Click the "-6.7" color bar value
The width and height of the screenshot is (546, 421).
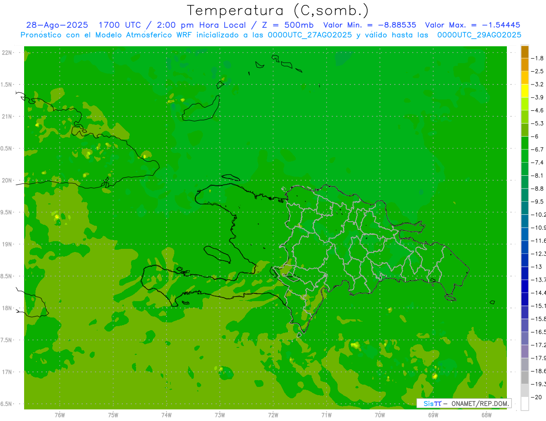point(537,149)
